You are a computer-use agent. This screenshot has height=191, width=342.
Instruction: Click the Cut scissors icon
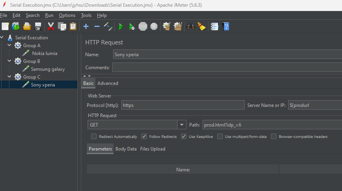pyautogui.click(x=51, y=26)
